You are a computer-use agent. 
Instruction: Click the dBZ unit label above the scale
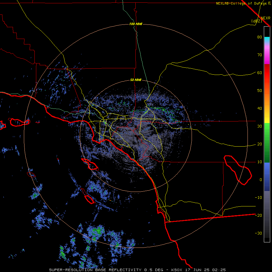click(257, 21)
